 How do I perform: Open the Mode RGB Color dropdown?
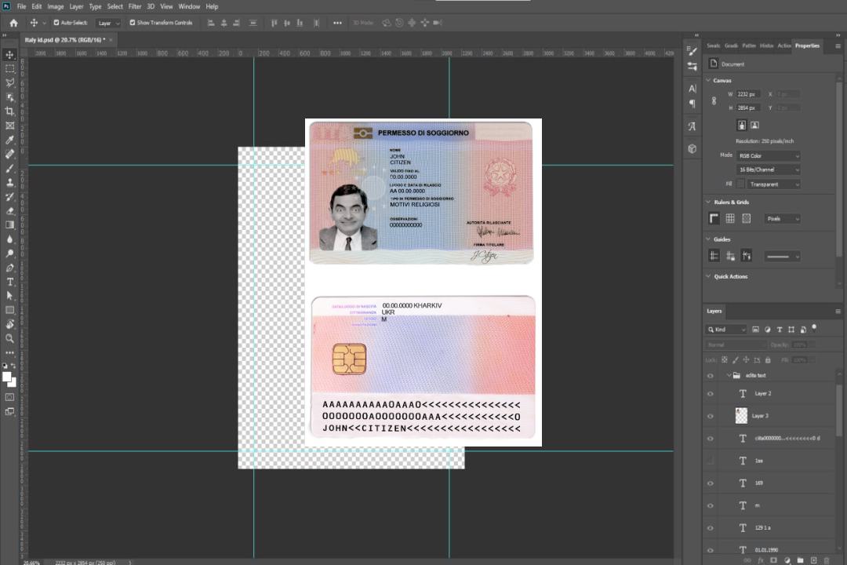(x=768, y=155)
